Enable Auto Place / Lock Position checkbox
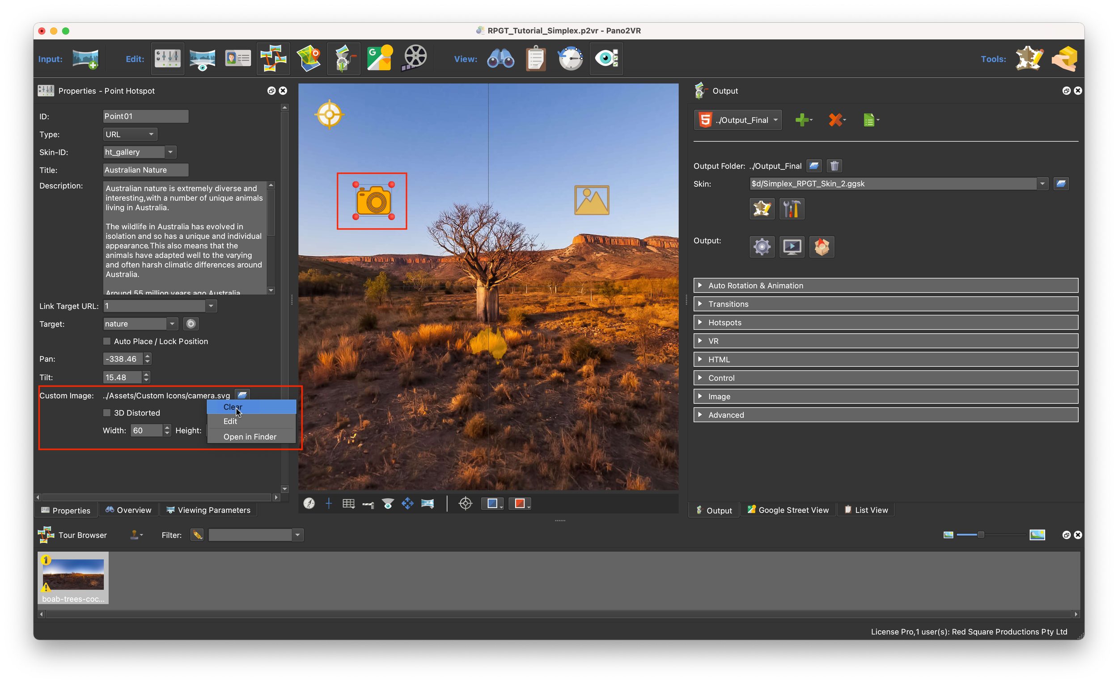The image size is (1118, 684). click(x=107, y=341)
